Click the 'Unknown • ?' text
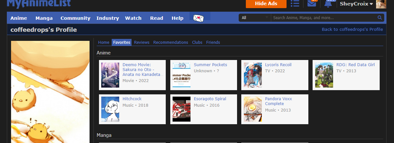The height and width of the screenshot is (143, 394). [206, 71]
